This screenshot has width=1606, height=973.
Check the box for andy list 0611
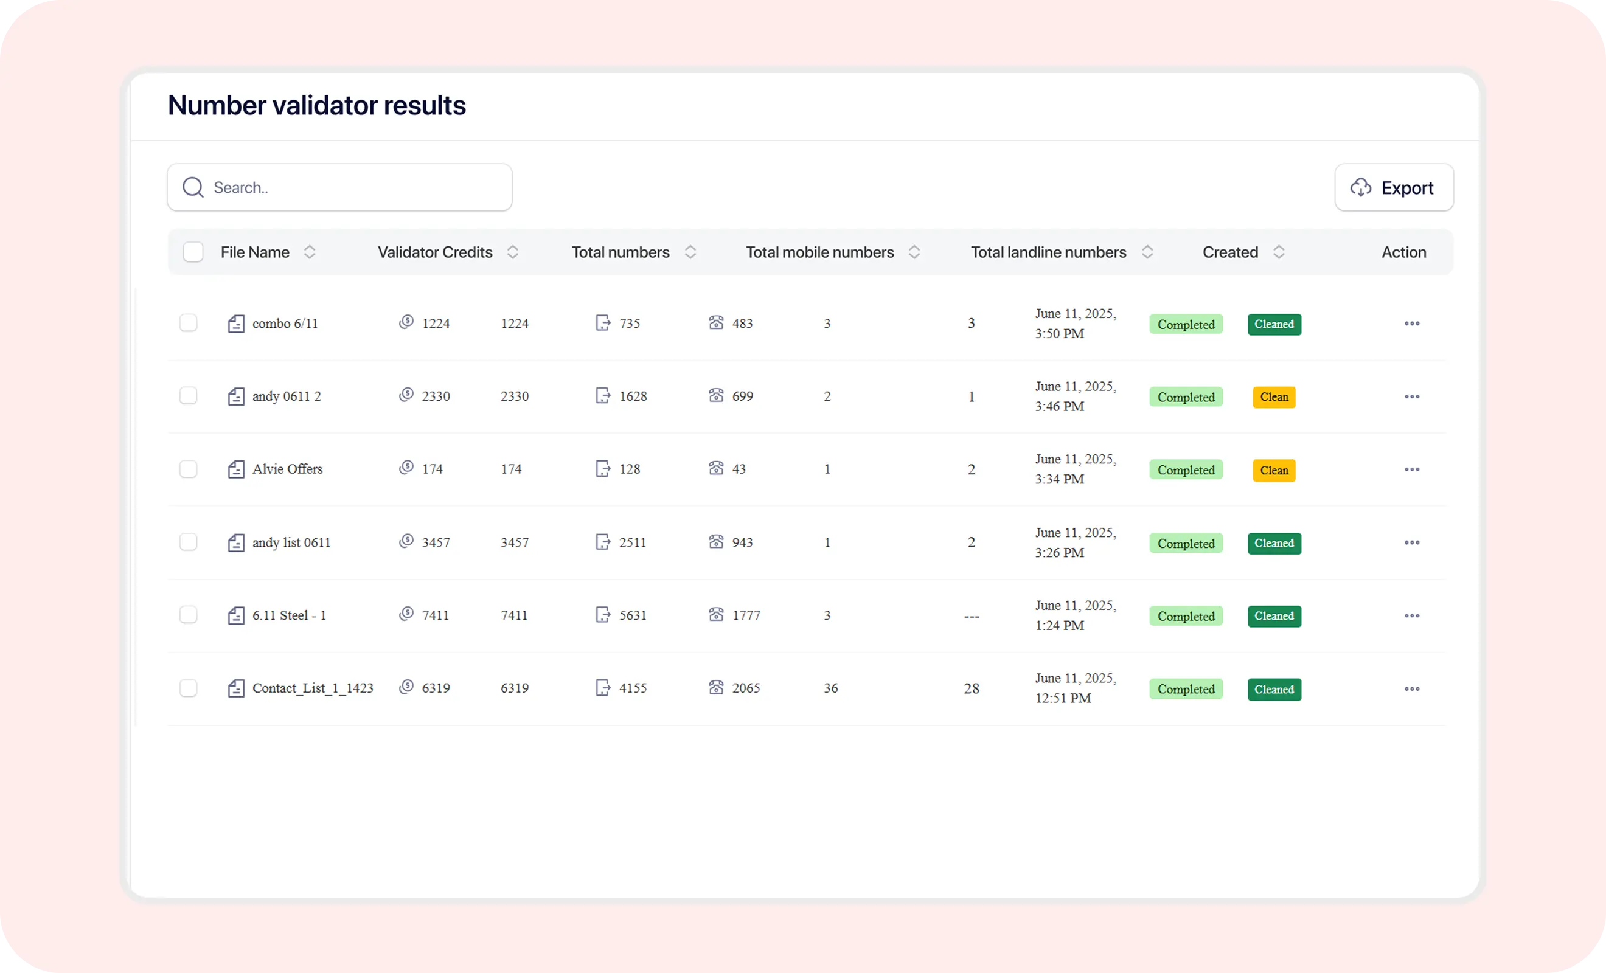coord(189,542)
